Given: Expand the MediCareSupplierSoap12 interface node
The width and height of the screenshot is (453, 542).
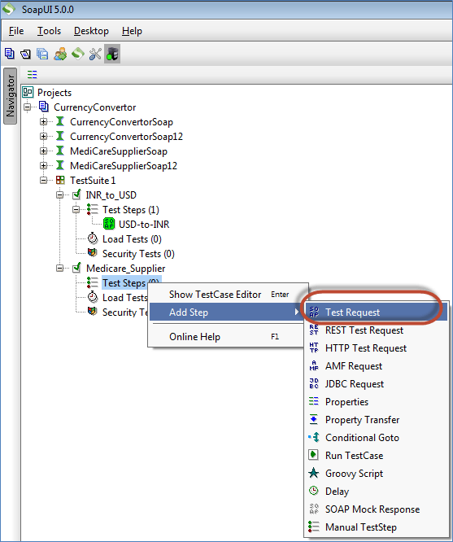Looking at the screenshot, I should coord(44,165).
